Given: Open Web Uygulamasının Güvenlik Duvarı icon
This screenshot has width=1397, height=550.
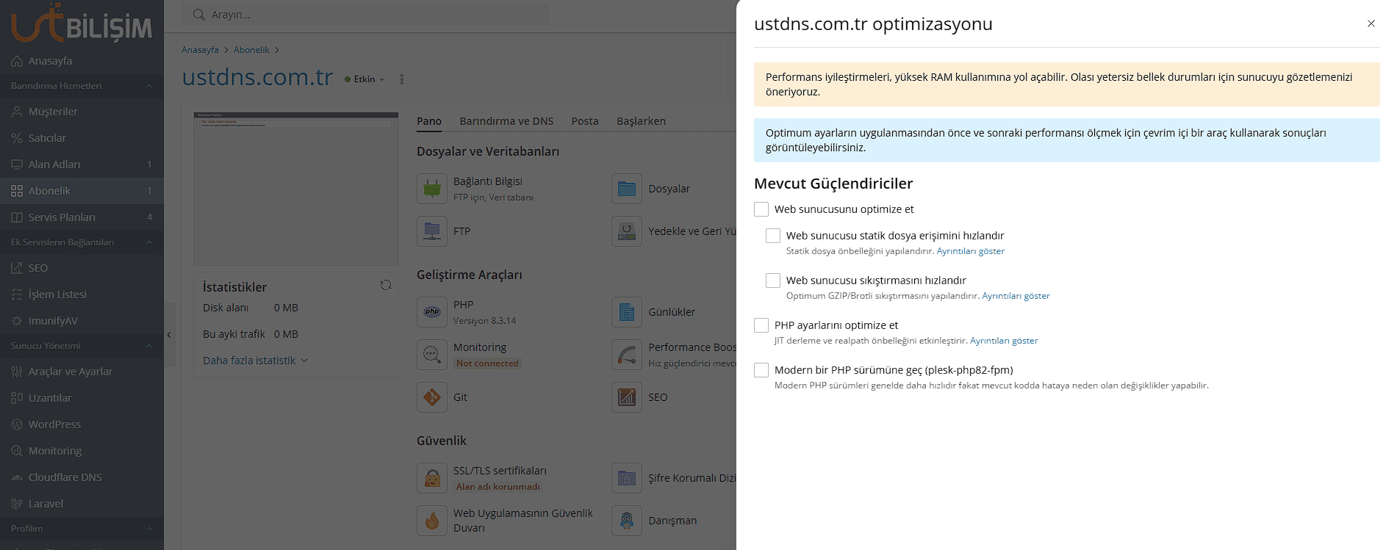Looking at the screenshot, I should point(432,521).
